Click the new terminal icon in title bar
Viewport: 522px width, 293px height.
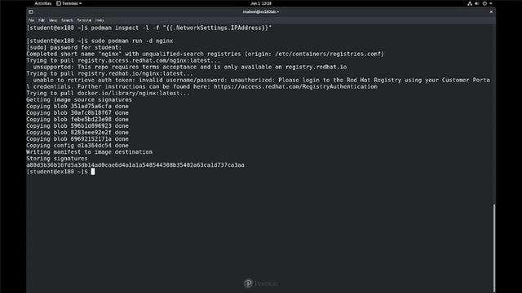pos(31,12)
